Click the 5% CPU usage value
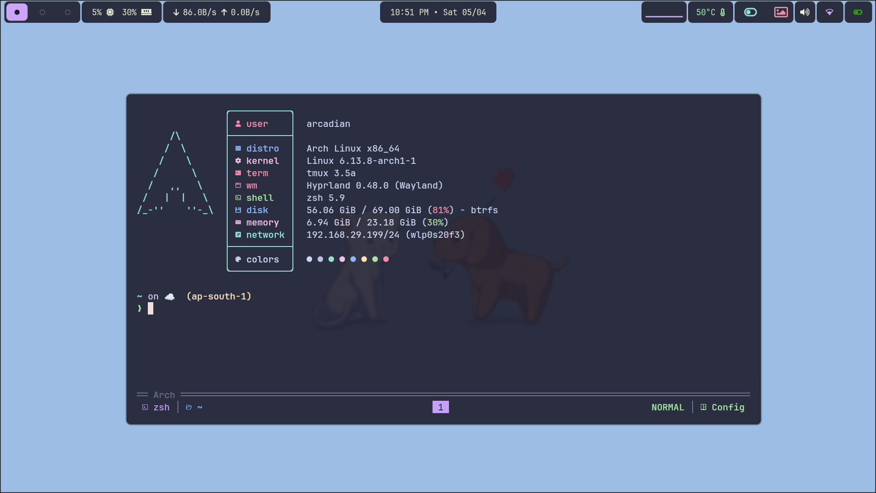 tap(97, 12)
